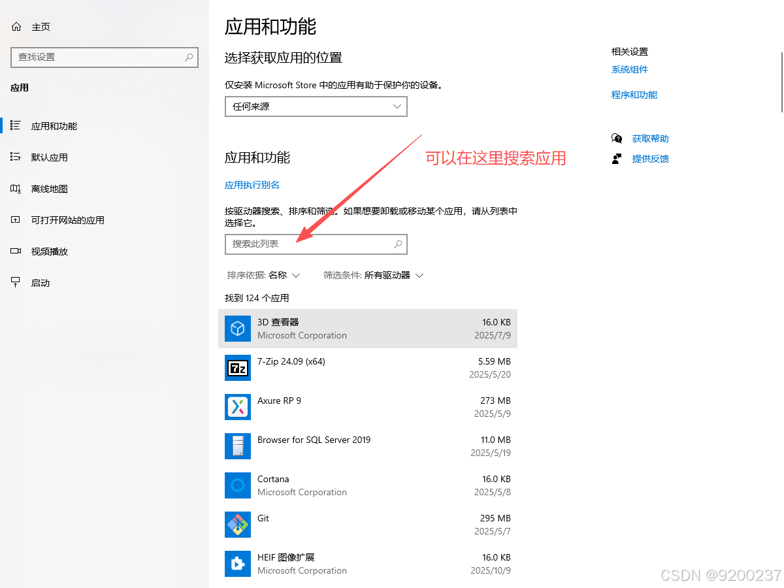The height and width of the screenshot is (588, 784).
Task: Click the 11.0 MB size value
Action: [496, 440]
